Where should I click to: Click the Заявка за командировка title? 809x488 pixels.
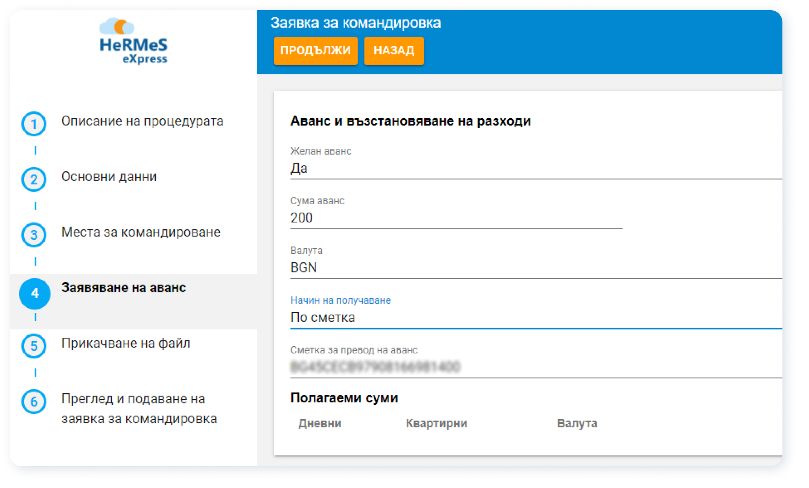point(356,23)
